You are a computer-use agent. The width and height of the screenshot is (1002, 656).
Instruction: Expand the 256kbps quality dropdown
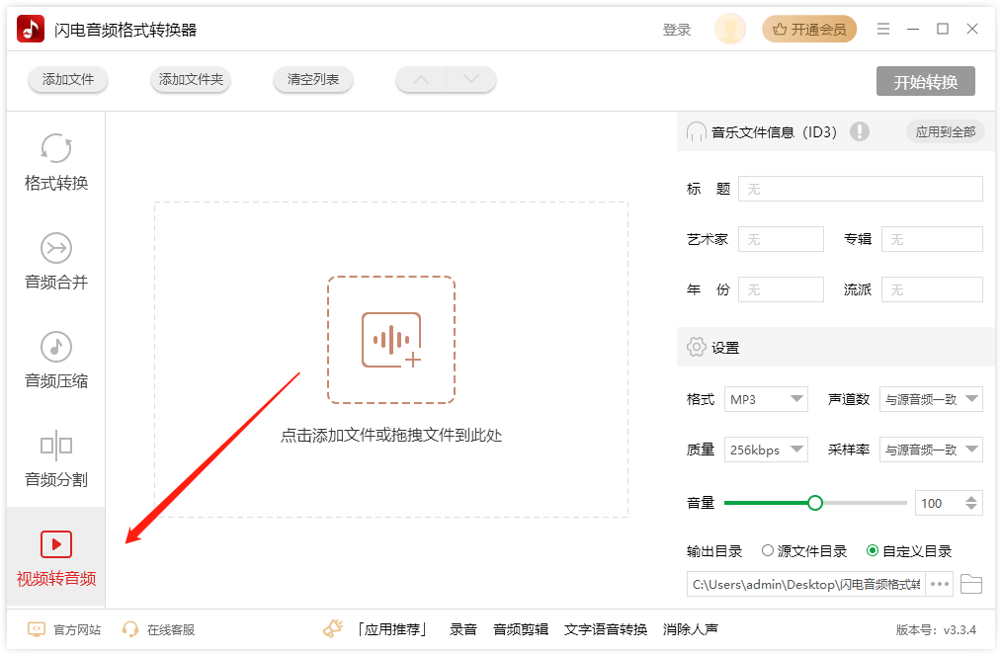click(766, 450)
